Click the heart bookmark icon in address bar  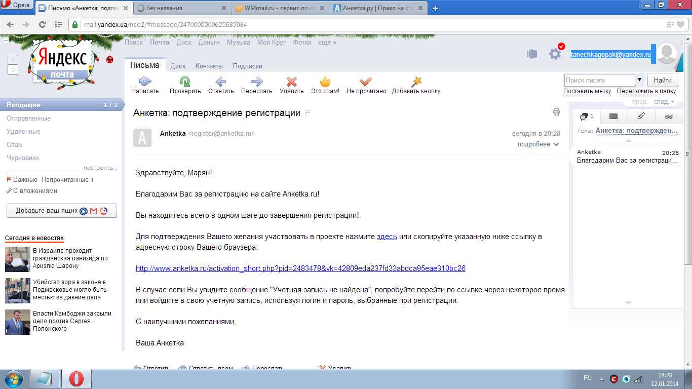pyautogui.click(x=681, y=24)
